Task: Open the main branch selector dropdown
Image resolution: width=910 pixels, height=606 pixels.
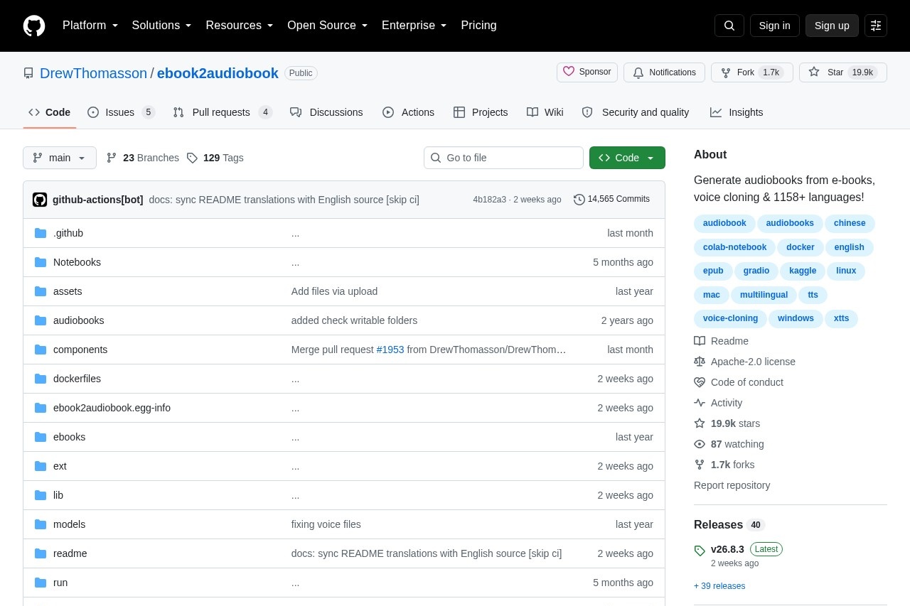Action: pyautogui.click(x=60, y=158)
